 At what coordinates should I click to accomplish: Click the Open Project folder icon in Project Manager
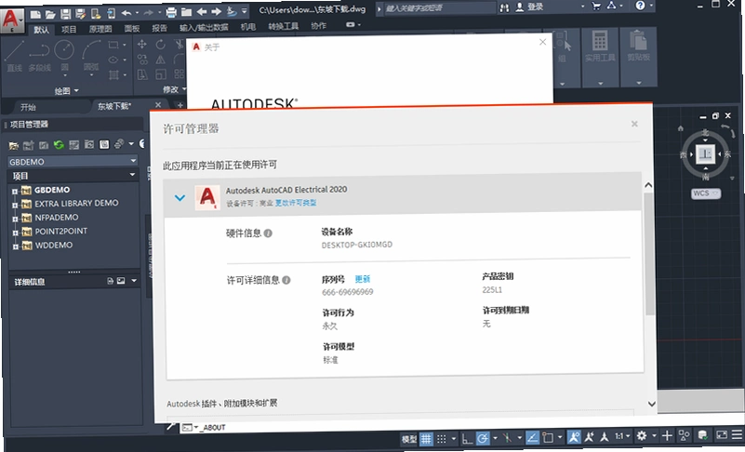point(14,146)
